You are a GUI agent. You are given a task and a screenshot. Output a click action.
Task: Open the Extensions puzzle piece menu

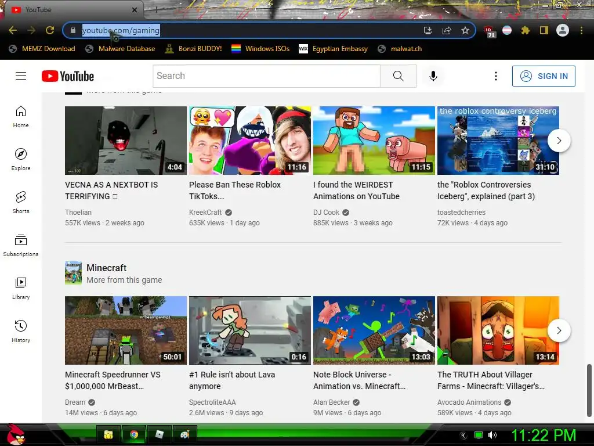[525, 30]
